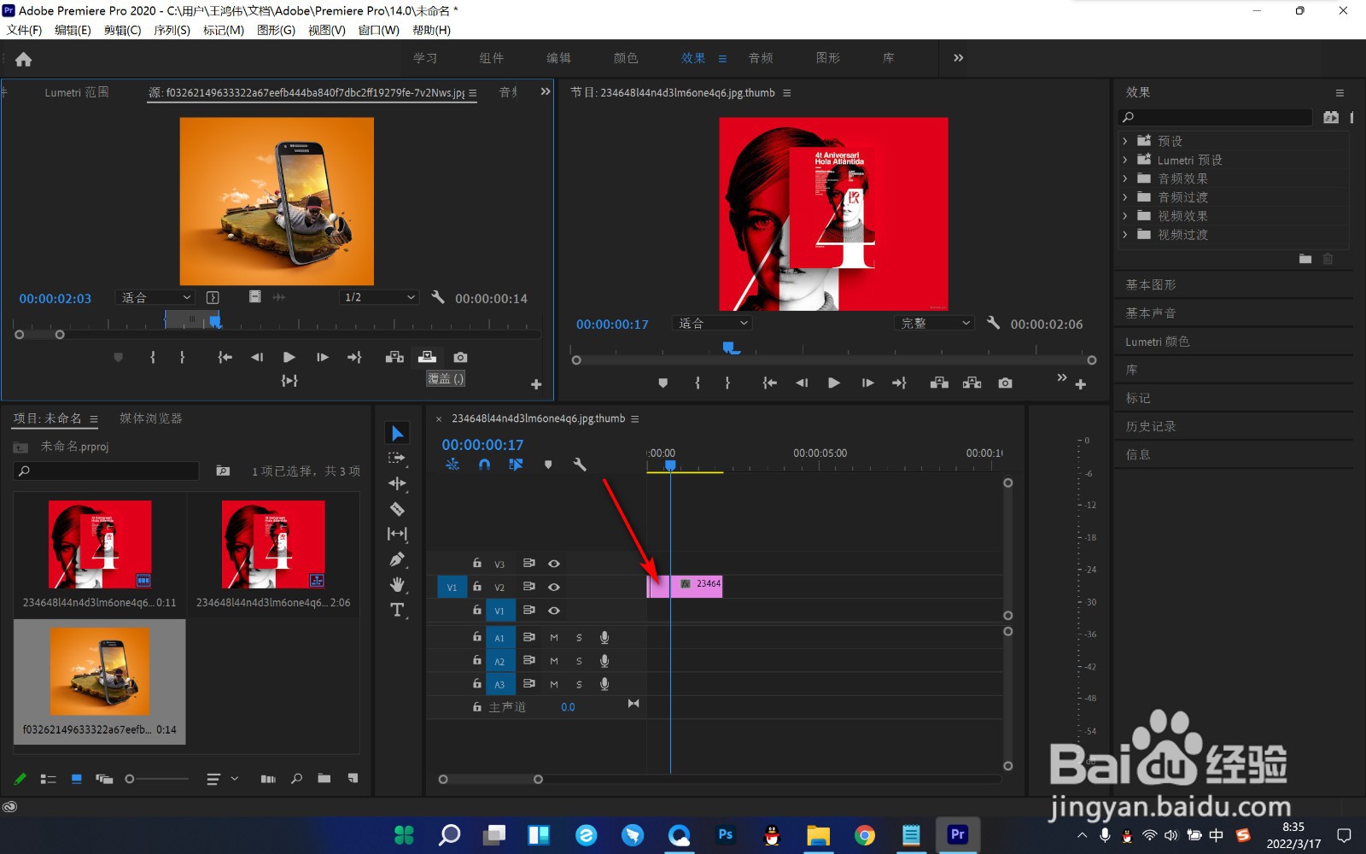Click the Overwrite button in the Source monitor
The width and height of the screenshot is (1366, 854).
[427, 357]
